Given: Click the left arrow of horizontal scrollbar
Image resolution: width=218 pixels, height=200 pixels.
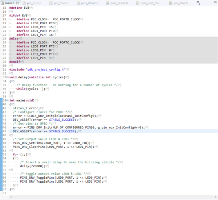Looking at the screenshot, I should tap(11, 197).
